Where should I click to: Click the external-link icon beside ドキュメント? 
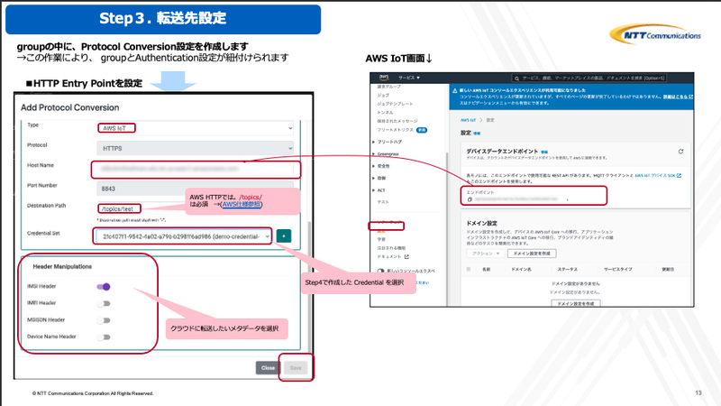point(406,256)
